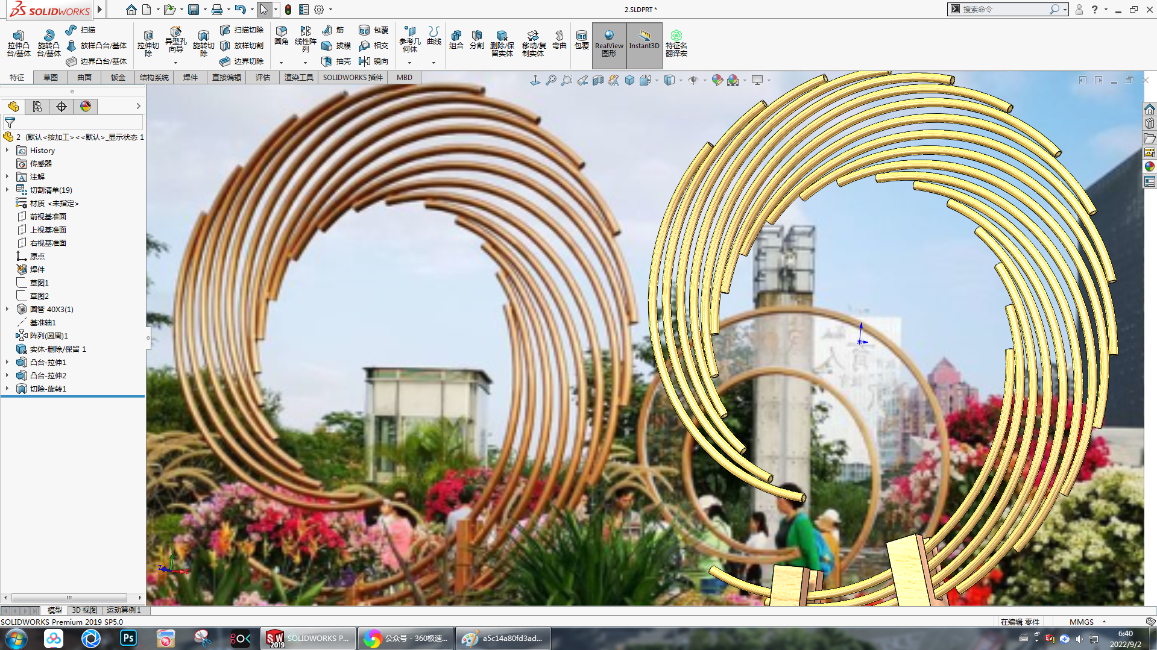This screenshot has height=650, width=1157.
Task: Click Edit Appearance in the view toolbar
Action: (716, 80)
